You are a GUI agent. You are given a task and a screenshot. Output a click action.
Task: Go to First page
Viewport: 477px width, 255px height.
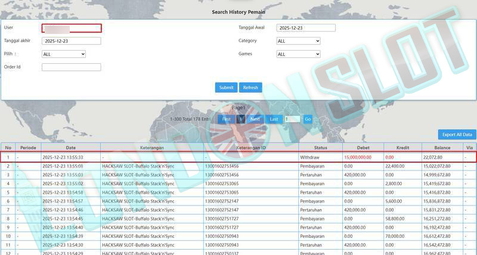click(x=226, y=119)
